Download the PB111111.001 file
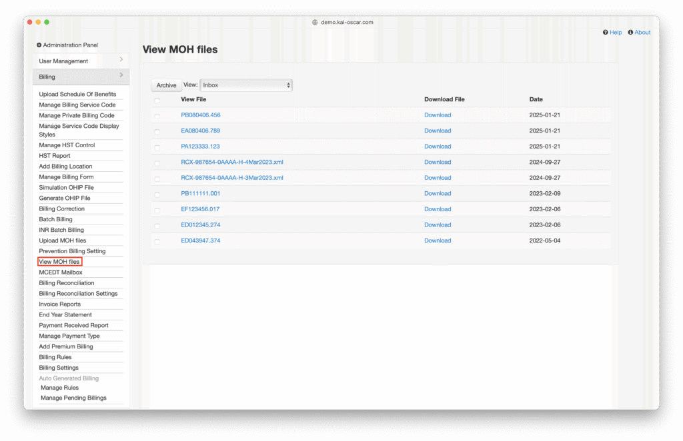The width and height of the screenshot is (683, 441). (x=438, y=193)
